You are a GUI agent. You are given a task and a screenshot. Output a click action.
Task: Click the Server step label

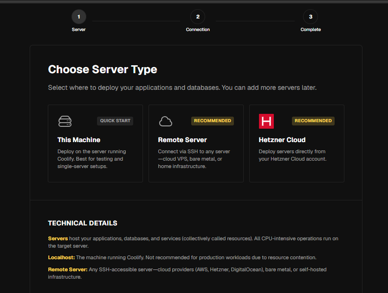click(x=79, y=29)
